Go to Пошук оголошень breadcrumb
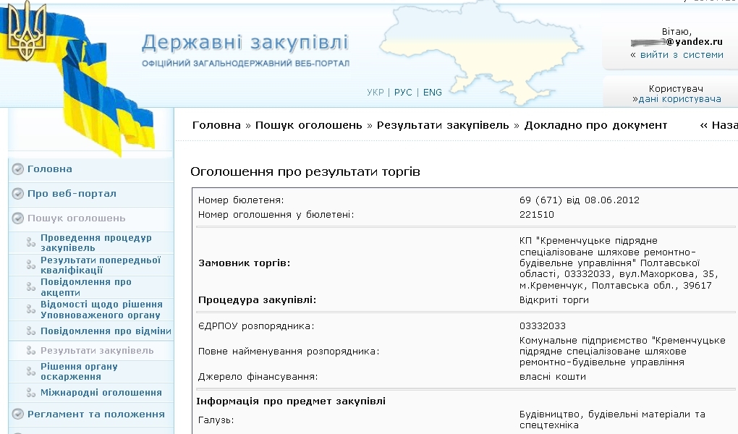Image resolution: width=738 pixels, height=434 pixels. point(308,125)
